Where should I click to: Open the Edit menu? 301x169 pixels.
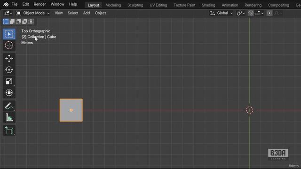coord(25,4)
